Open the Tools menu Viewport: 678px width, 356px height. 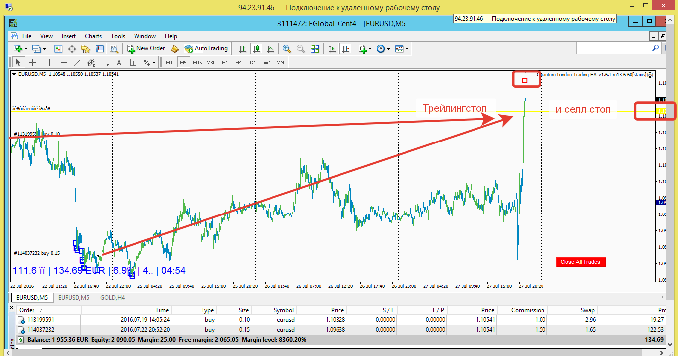tap(118, 36)
